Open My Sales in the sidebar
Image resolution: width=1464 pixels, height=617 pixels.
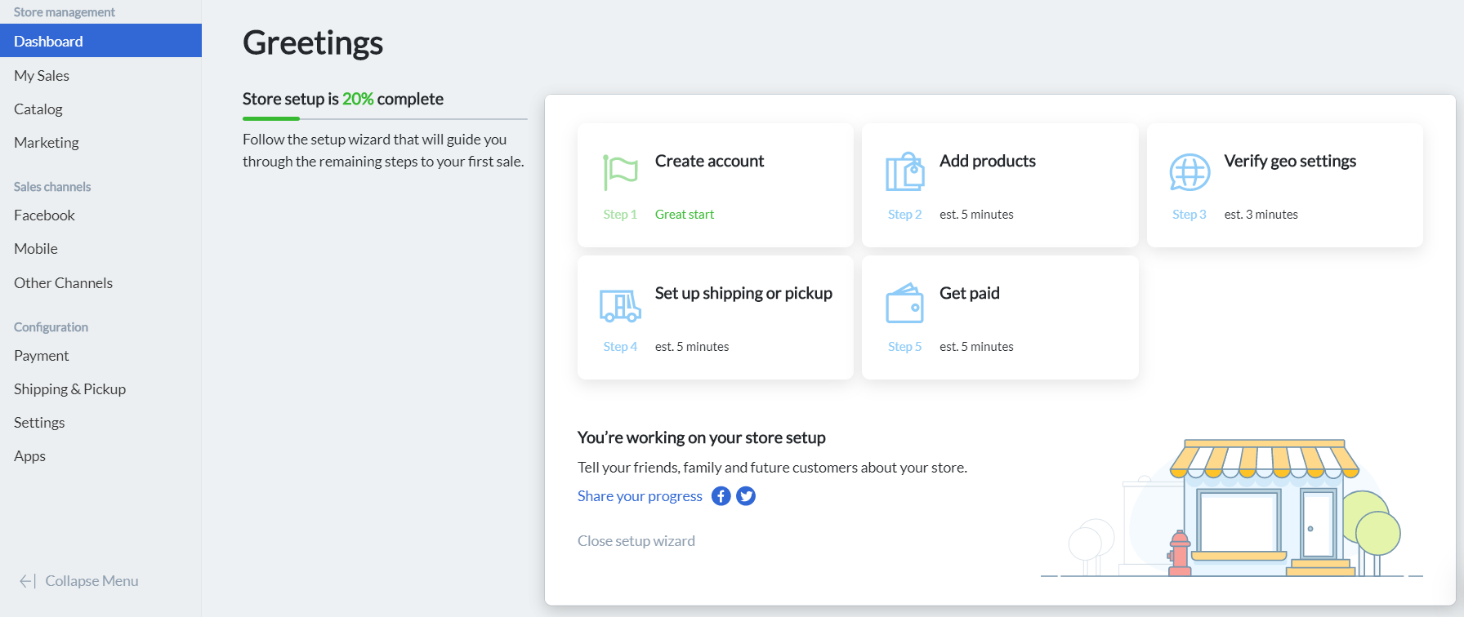tap(42, 76)
